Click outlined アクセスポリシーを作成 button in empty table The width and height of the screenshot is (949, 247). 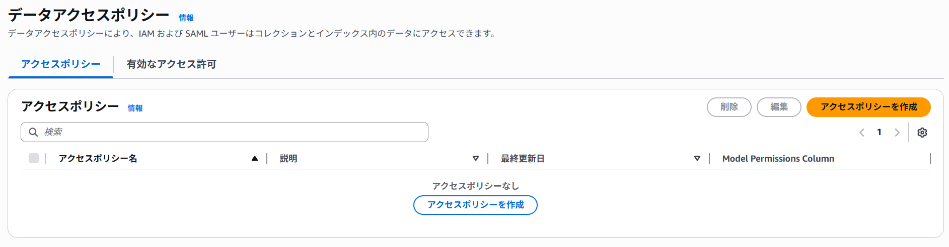[x=475, y=205]
